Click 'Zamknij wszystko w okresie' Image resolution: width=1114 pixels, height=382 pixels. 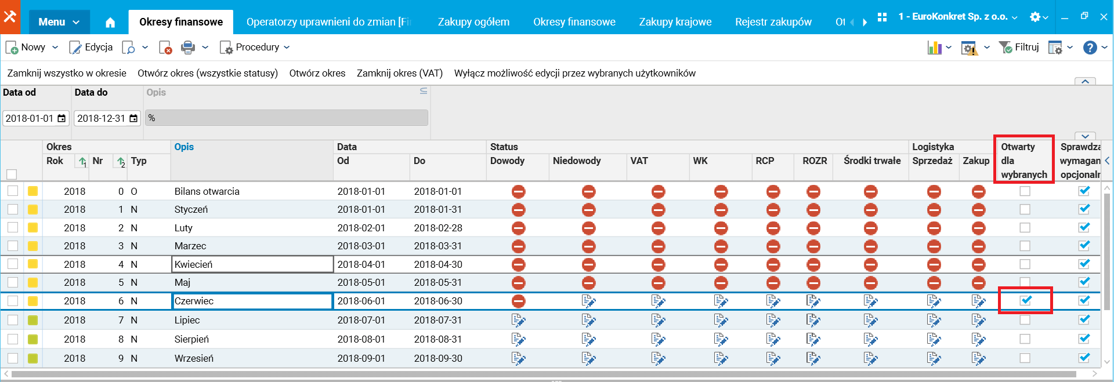pos(67,73)
